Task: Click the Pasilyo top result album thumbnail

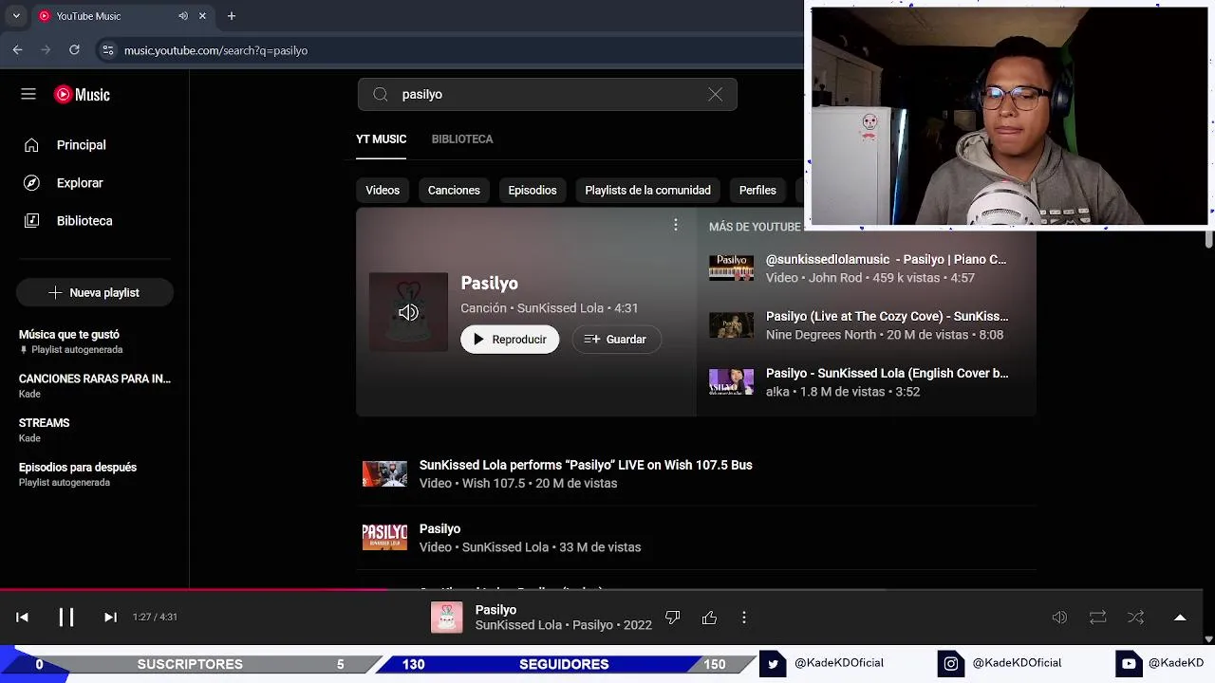Action: click(x=408, y=312)
